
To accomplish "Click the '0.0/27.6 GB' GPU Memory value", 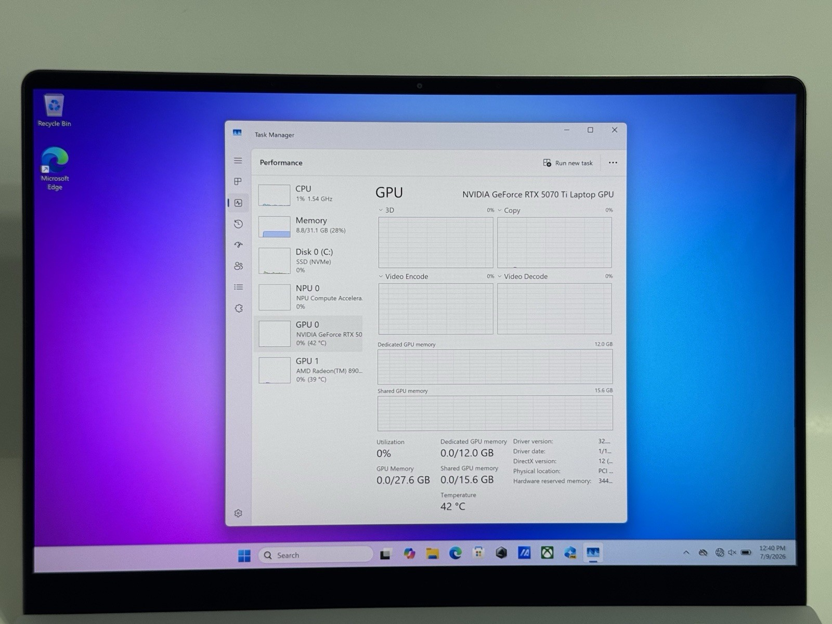I will [403, 480].
